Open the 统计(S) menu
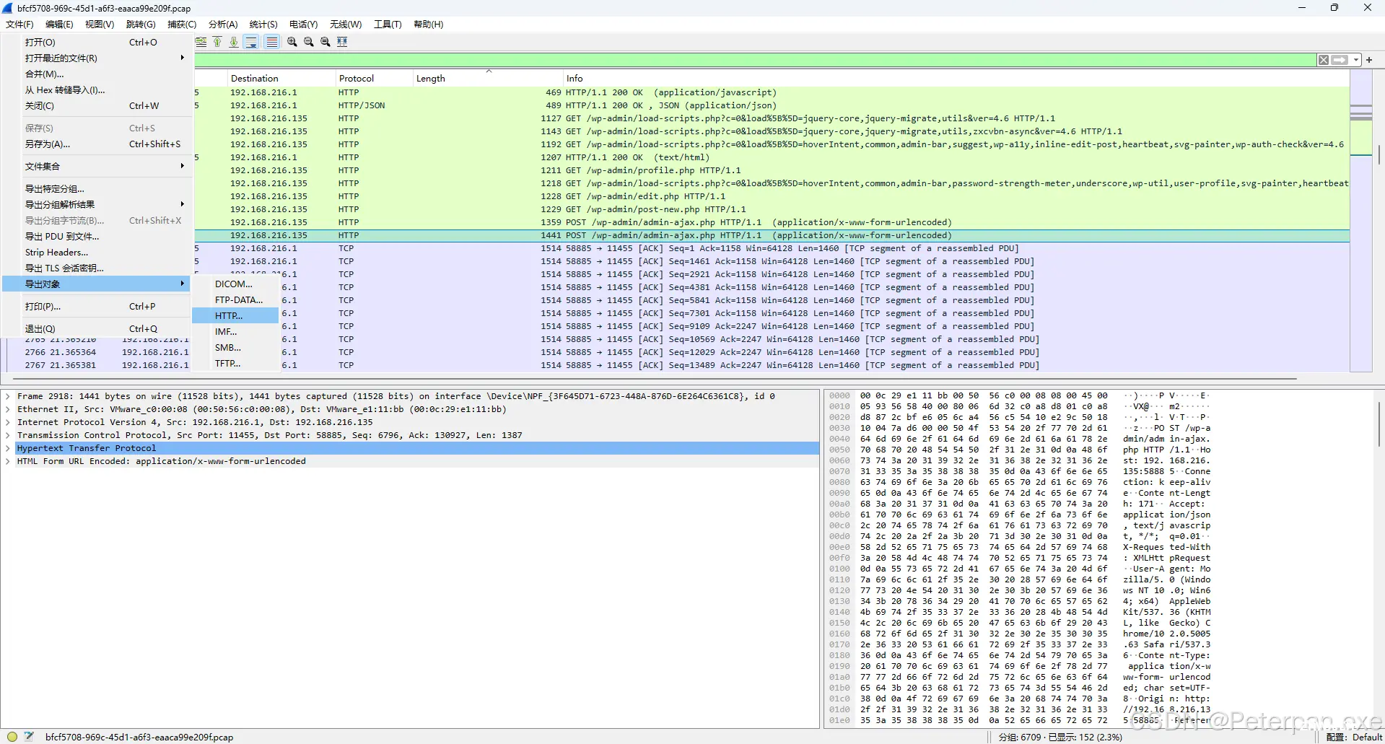The width and height of the screenshot is (1385, 744). (263, 25)
